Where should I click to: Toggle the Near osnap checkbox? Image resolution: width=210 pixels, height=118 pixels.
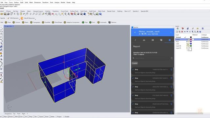point(3,117)
